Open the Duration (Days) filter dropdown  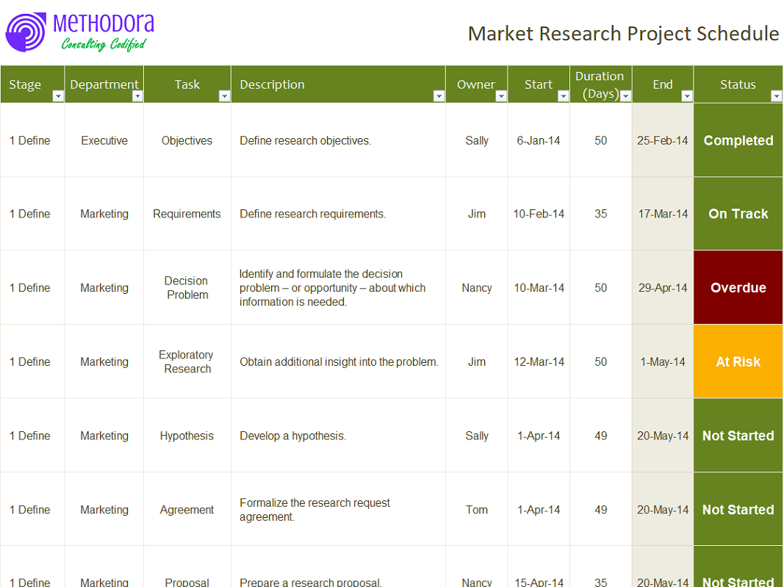[x=625, y=96]
